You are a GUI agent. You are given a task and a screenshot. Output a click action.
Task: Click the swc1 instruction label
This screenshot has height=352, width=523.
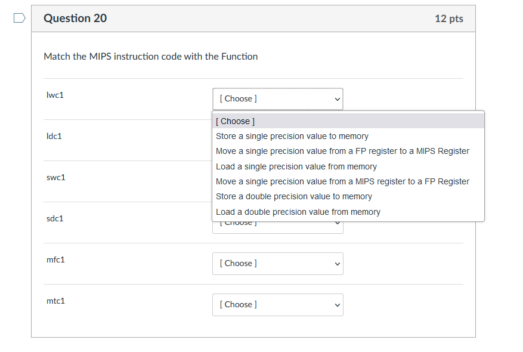pyautogui.click(x=55, y=177)
